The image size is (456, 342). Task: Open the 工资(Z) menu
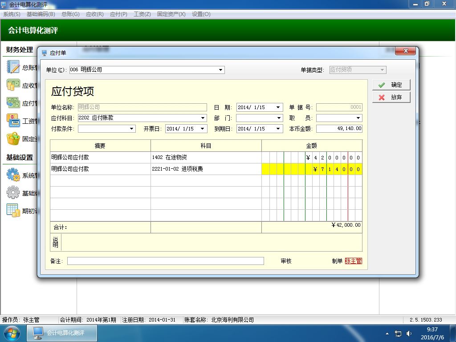point(142,14)
